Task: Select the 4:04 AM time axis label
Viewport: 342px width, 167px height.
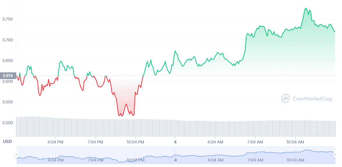Action: (x=215, y=142)
